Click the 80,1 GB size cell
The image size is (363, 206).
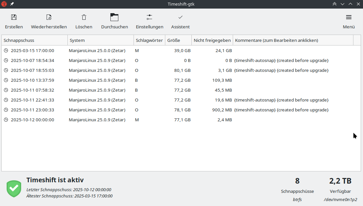tap(182, 70)
